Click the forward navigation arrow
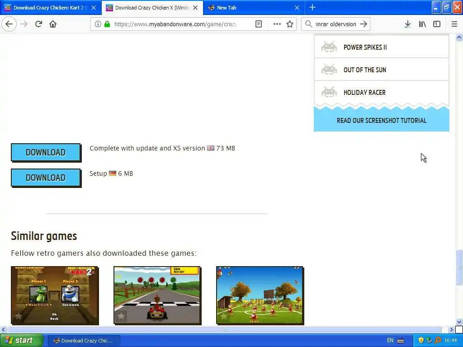Image resolution: width=463 pixels, height=347 pixels. click(24, 24)
